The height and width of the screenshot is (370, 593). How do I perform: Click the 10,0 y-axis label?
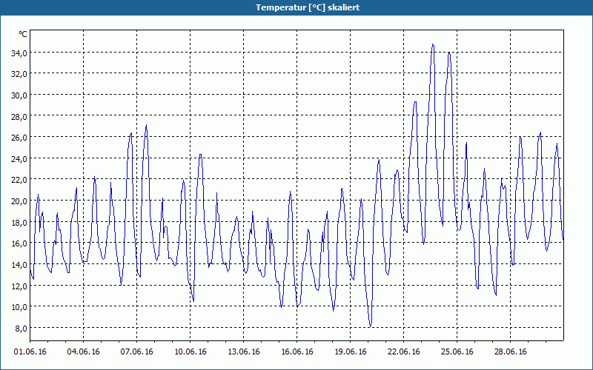click(x=19, y=307)
